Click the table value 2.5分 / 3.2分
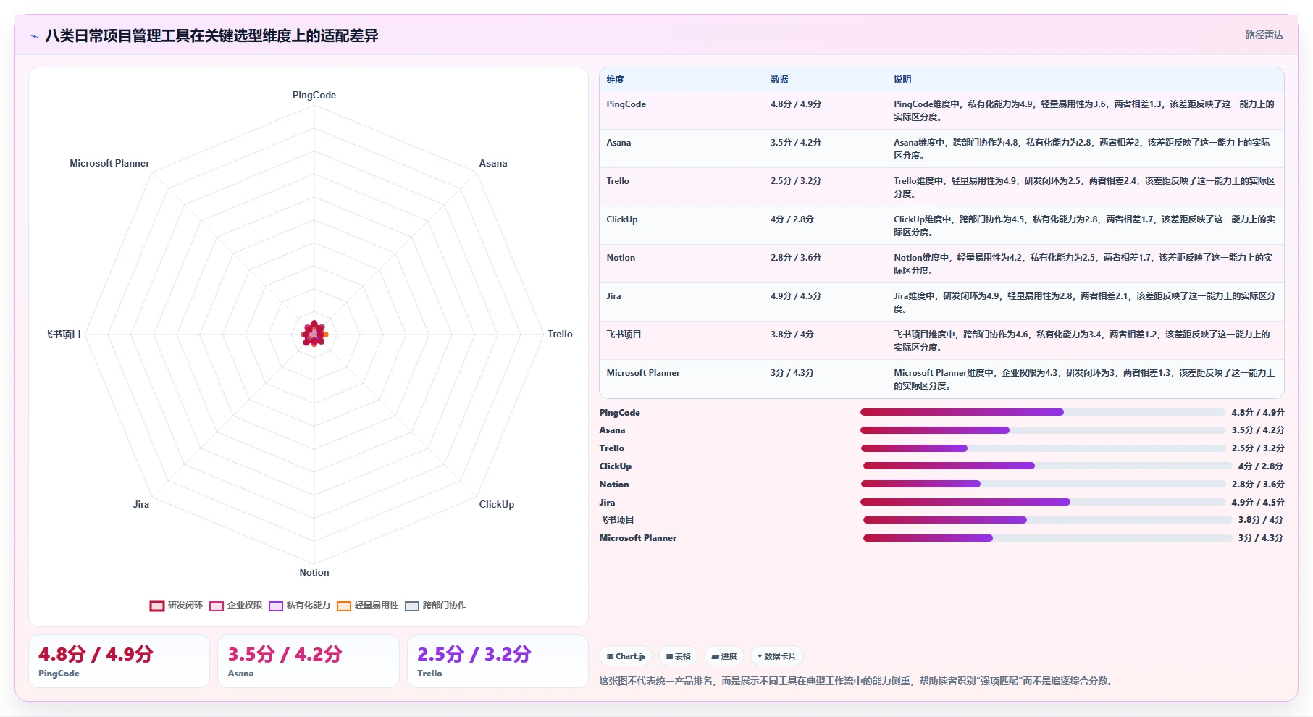Screen dimensions: 1313x717 [x=796, y=181]
